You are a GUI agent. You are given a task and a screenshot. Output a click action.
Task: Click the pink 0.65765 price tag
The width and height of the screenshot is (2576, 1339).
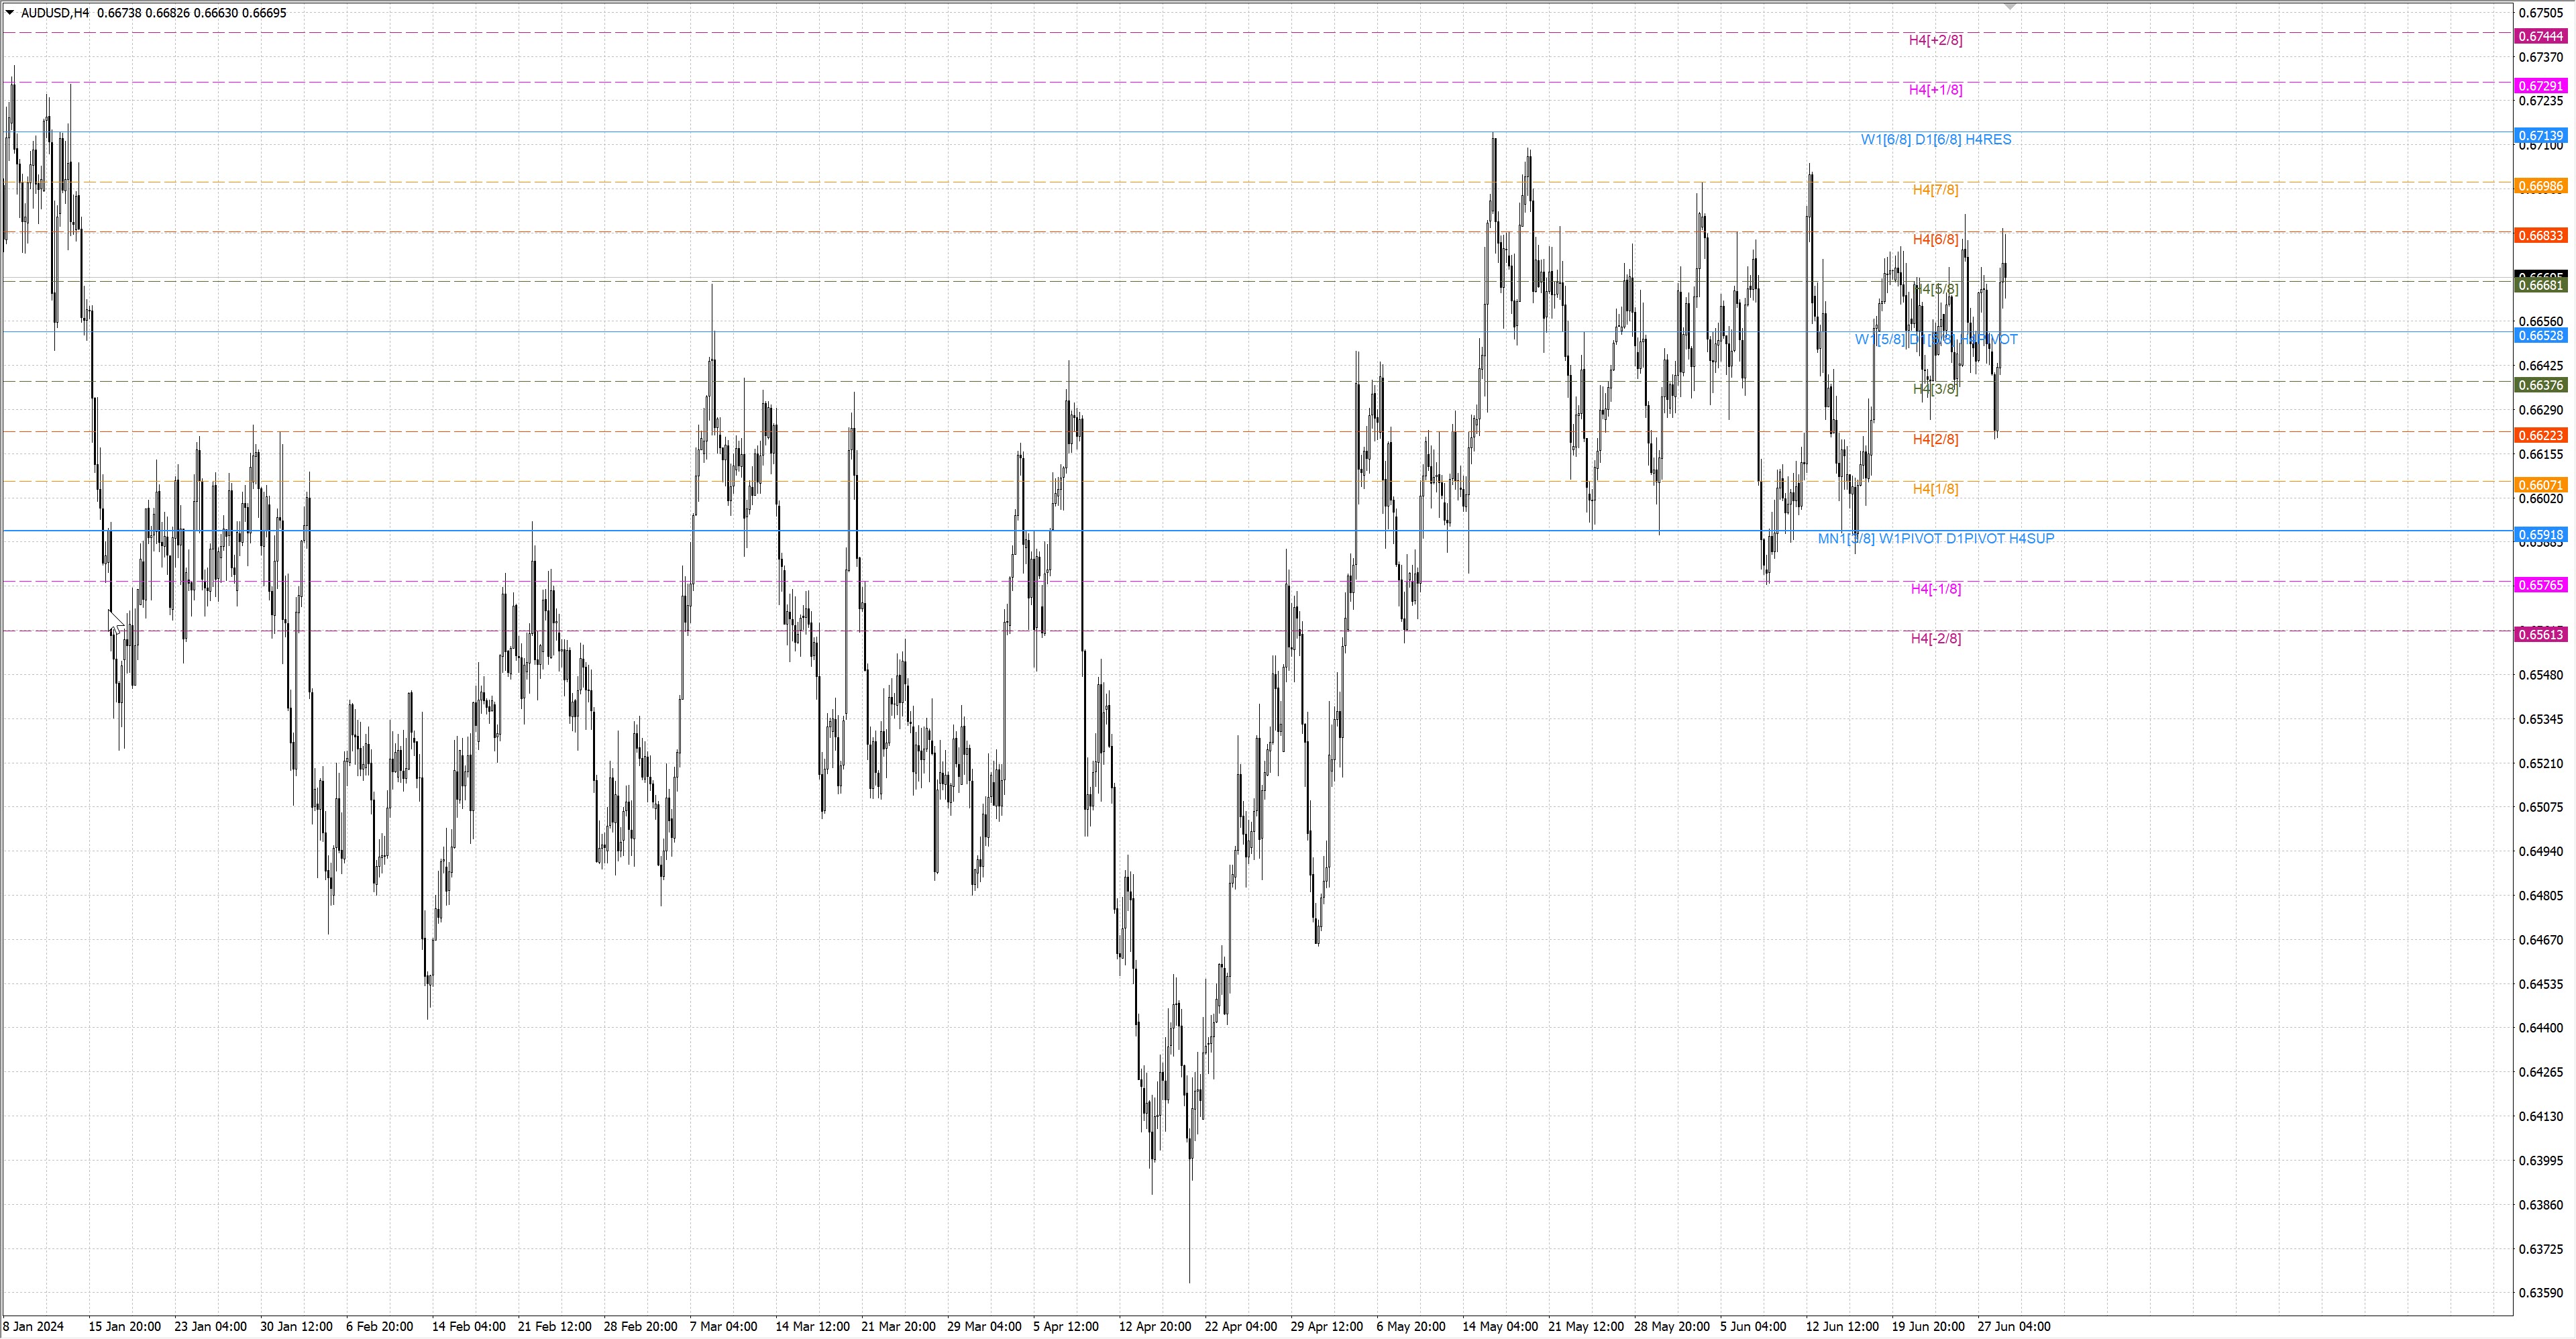[x=2540, y=585]
